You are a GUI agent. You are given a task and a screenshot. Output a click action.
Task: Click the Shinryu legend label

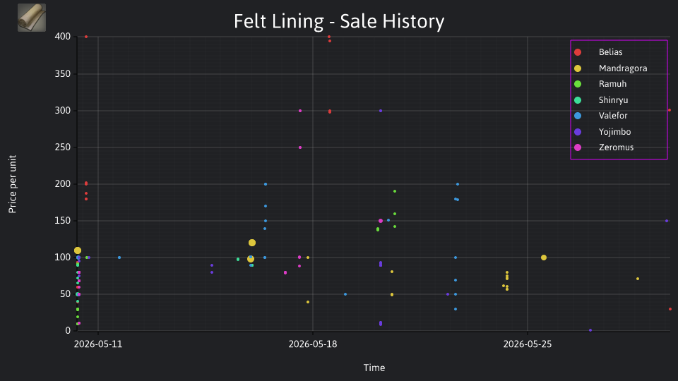(613, 99)
